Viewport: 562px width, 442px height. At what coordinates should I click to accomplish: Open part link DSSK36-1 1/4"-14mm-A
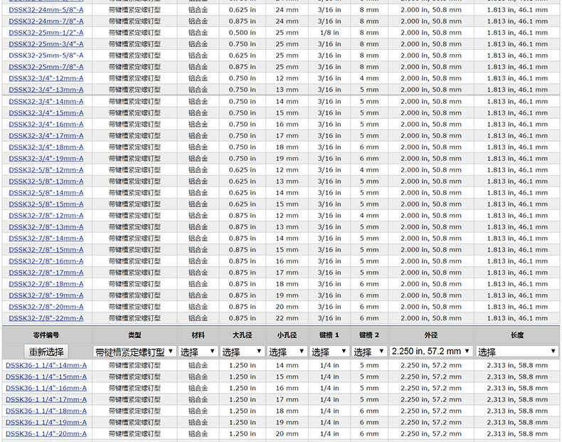click(46, 365)
